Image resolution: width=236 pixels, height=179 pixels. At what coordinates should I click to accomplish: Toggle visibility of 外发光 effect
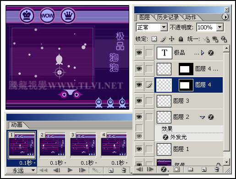click(139, 136)
